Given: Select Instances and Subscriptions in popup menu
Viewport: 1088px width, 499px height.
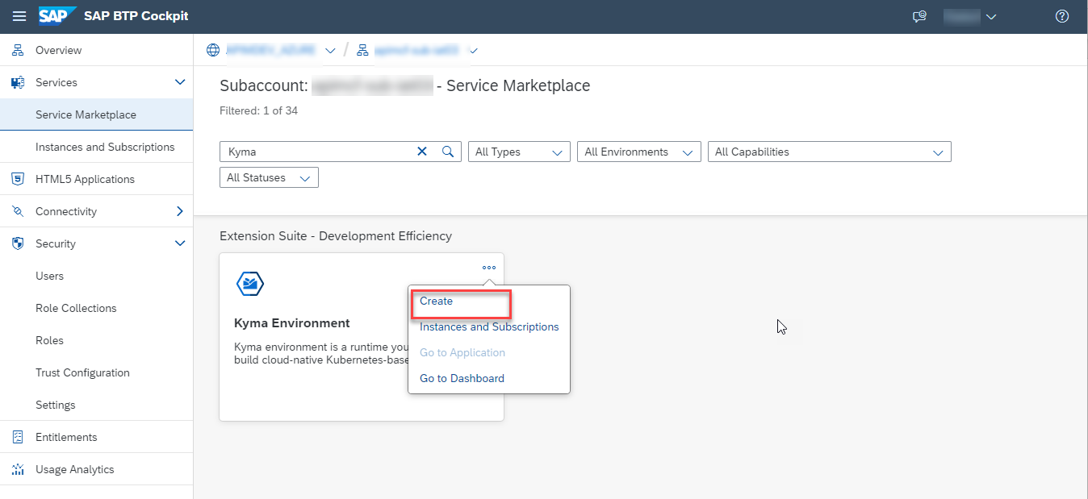Looking at the screenshot, I should pos(489,326).
